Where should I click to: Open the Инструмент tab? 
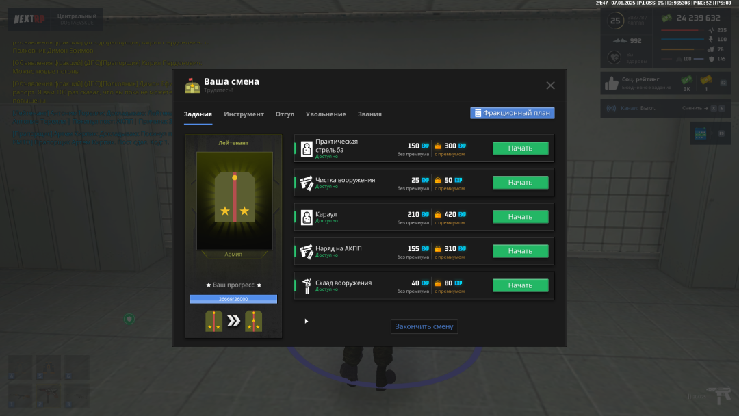click(x=244, y=114)
